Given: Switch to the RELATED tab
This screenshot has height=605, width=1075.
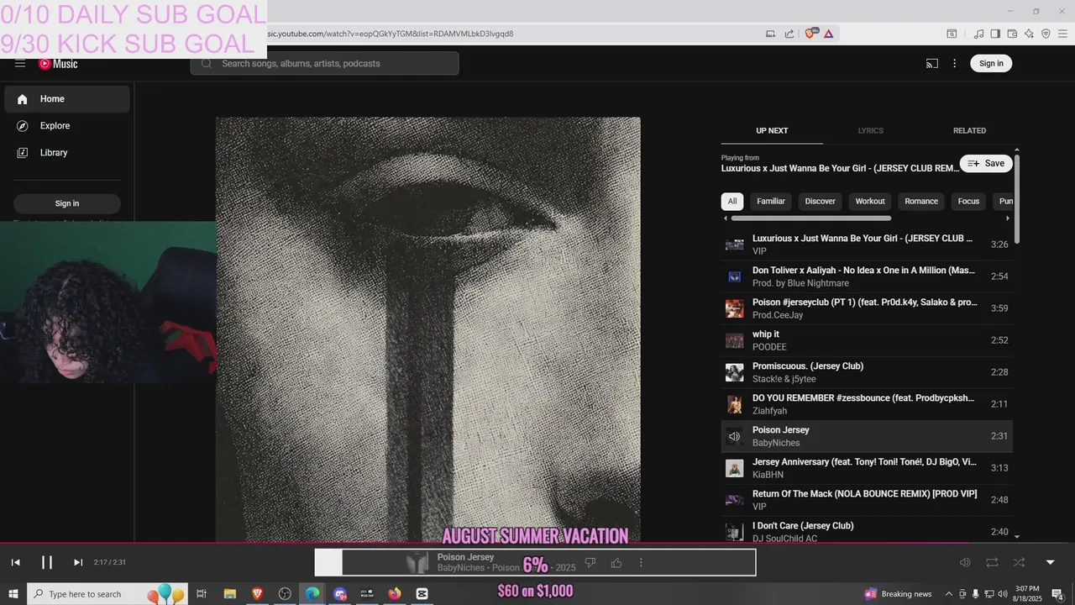Looking at the screenshot, I should [x=969, y=131].
